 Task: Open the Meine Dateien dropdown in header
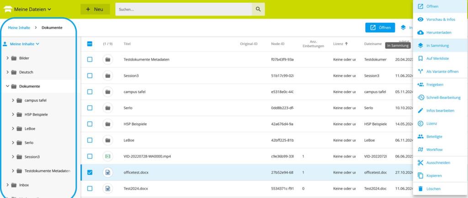(32, 9)
